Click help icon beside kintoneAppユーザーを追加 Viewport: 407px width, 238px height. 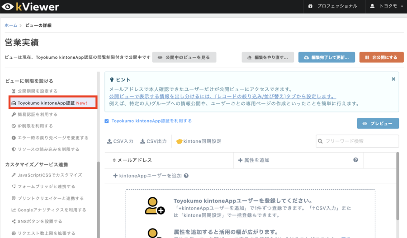186,176
